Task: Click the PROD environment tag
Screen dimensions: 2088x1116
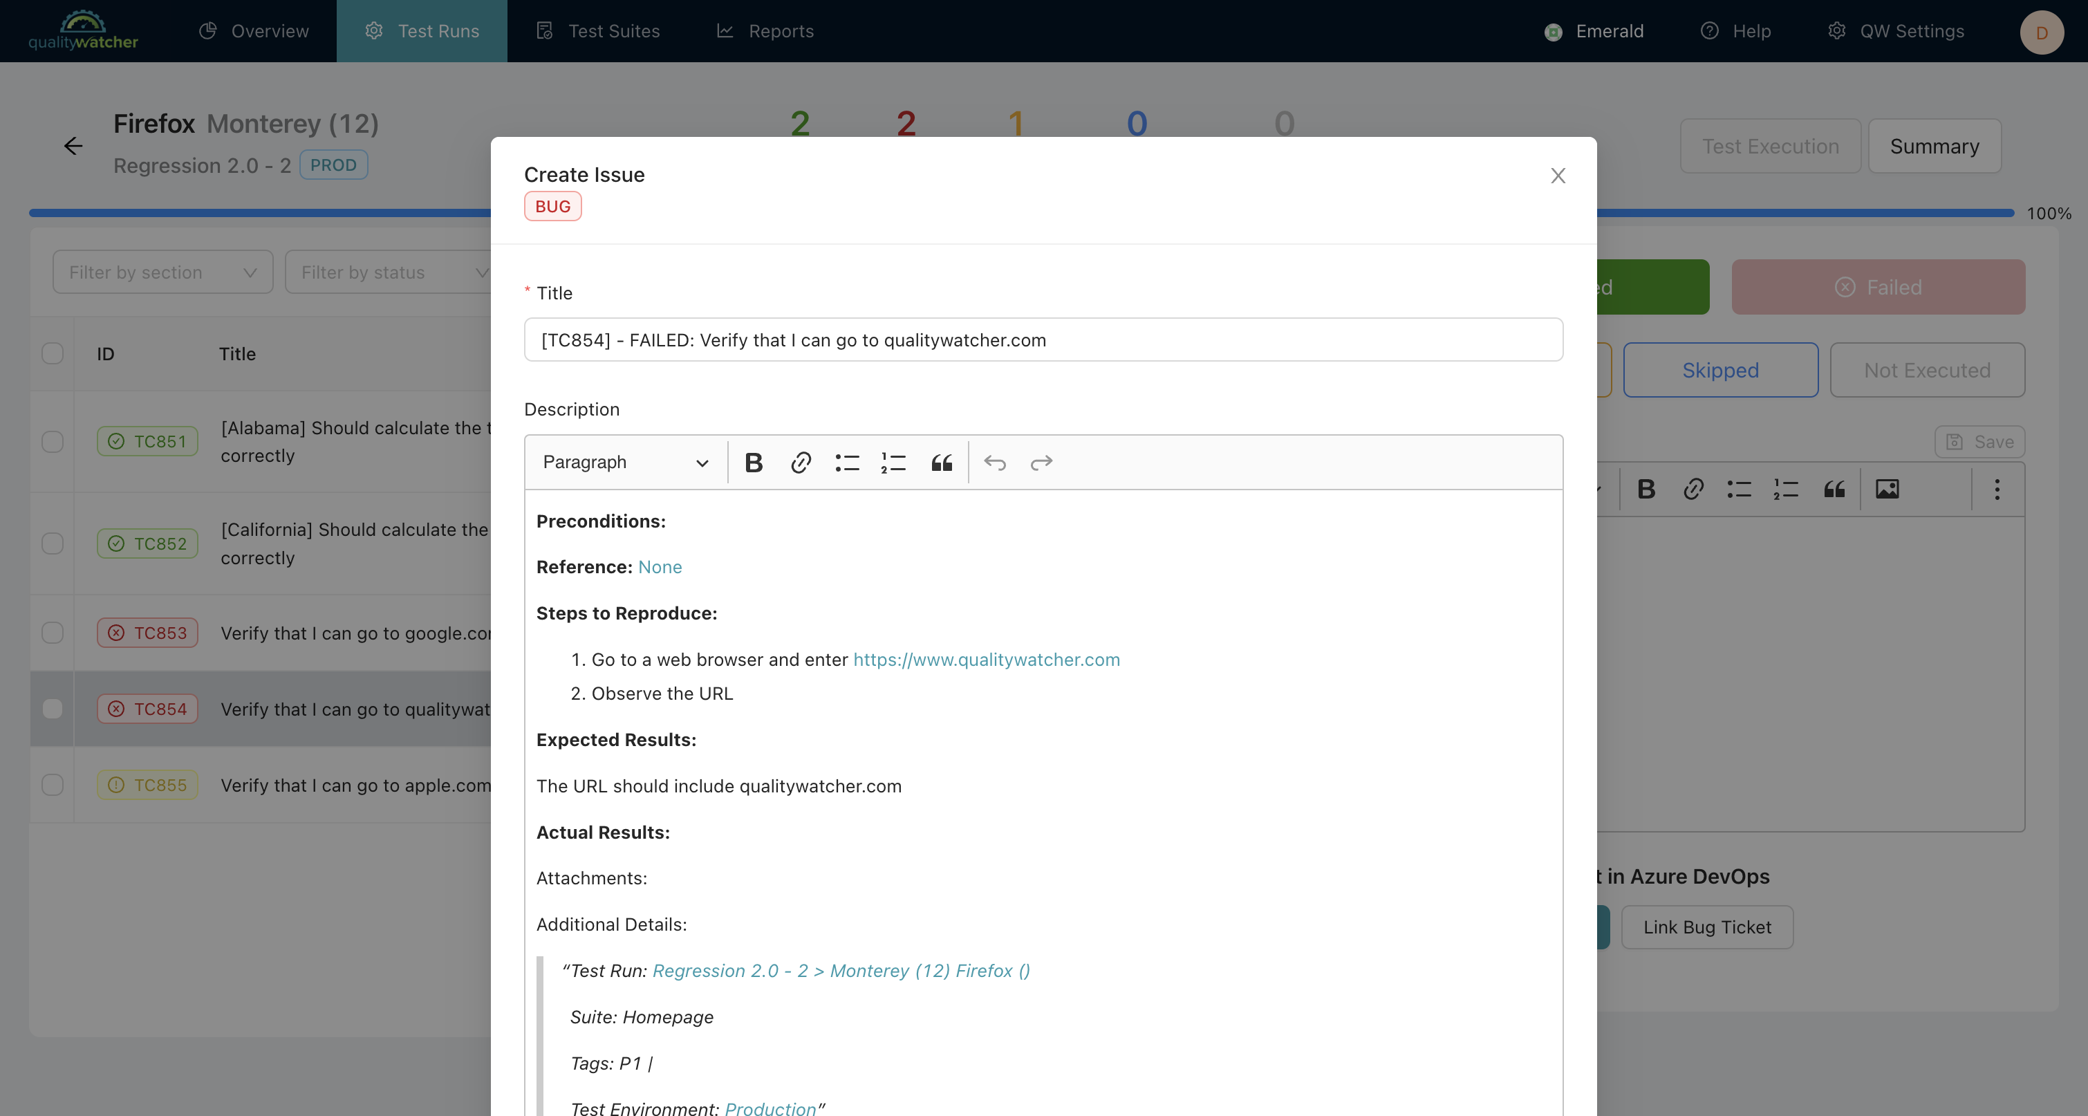Action: (333, 165)
